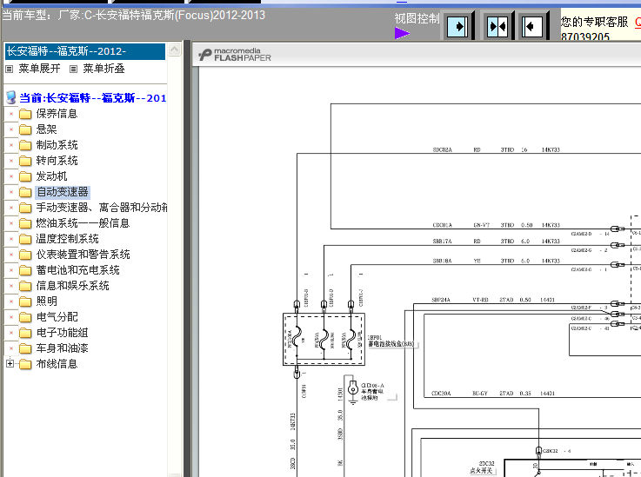Click the folder icon for 车身和油漆
This screenshot has height=477, width=641.
point(25,348)
